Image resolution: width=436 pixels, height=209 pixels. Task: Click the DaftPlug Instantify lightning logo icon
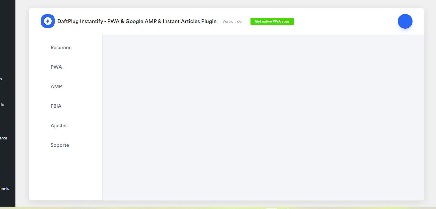48,21
